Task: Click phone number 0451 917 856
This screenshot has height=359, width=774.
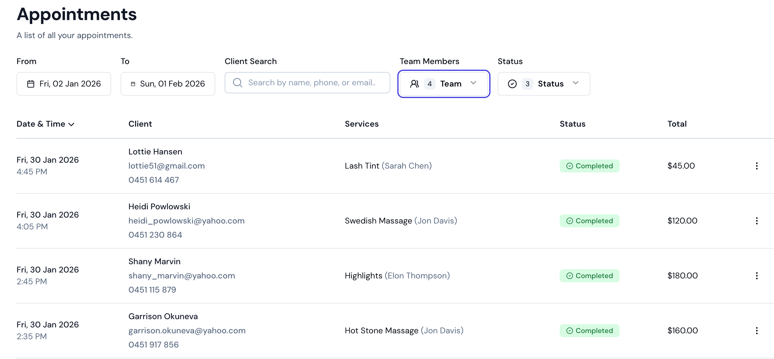Action: coord(153,345)
